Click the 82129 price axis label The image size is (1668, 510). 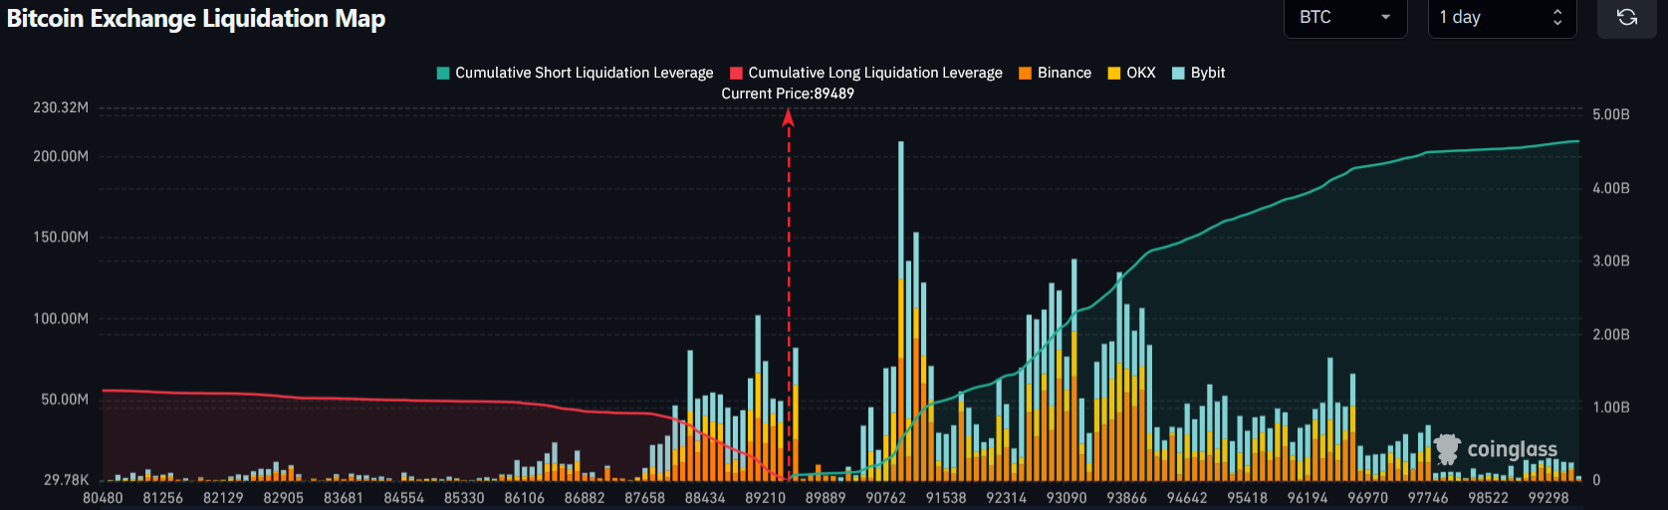[223, 497]
